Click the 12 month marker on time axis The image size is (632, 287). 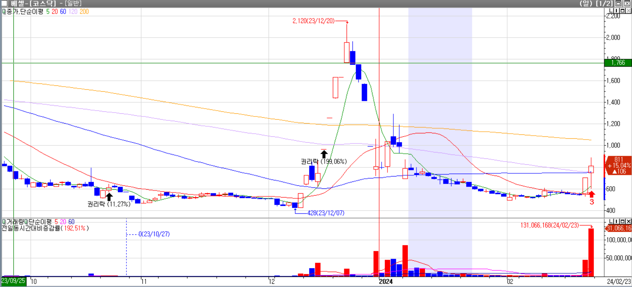click(x=272, y=282)
